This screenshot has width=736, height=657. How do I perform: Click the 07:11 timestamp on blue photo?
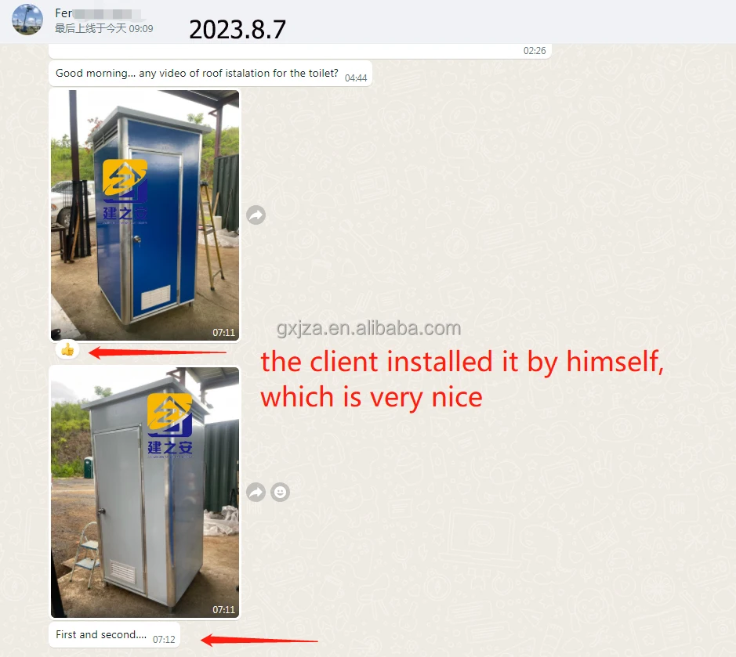pos(223,333)
